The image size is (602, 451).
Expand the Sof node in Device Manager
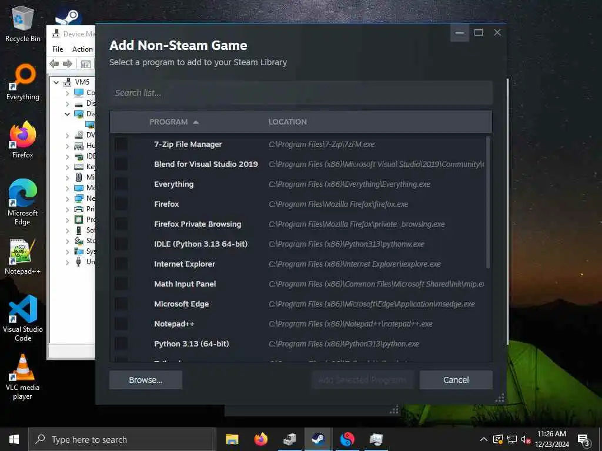67,230
